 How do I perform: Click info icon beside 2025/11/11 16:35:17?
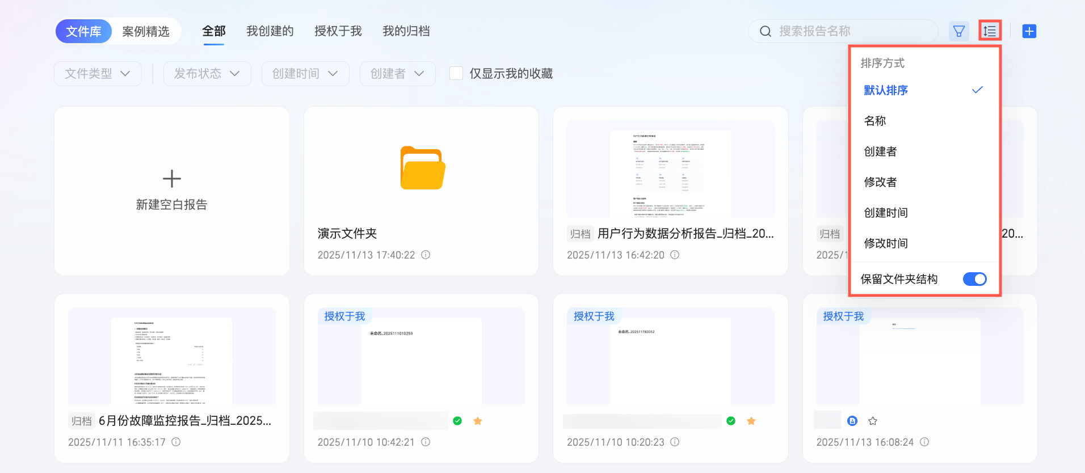coord(176,442)
